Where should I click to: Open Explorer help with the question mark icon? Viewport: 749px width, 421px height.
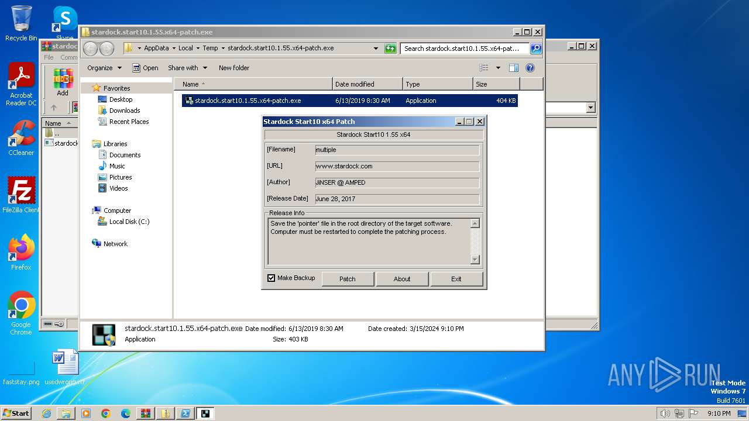(x=530, y=68)
